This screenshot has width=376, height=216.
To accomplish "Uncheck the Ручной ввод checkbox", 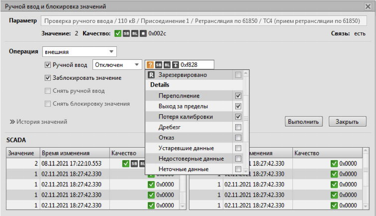I will [48, 65].
